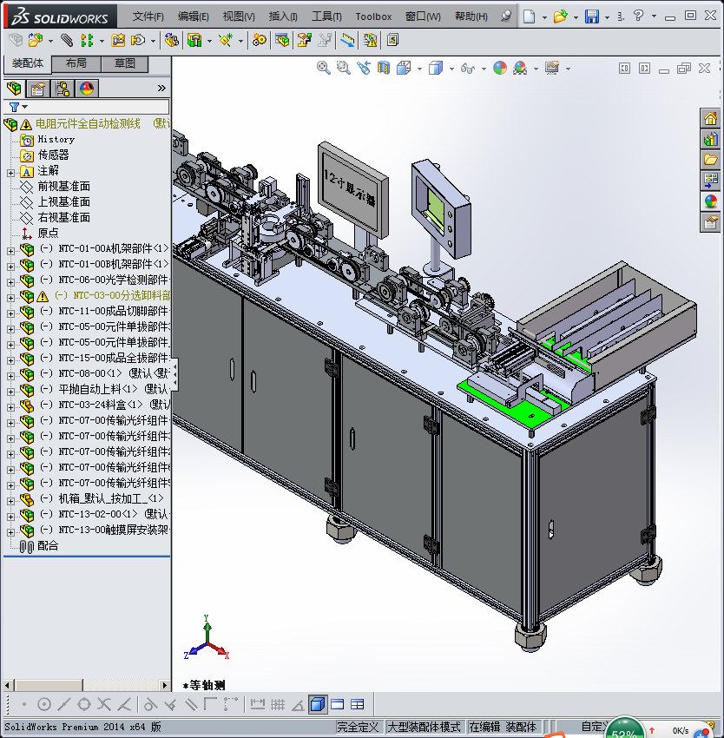Click the Clearance Verification warning icon
The image size is (724, 738).
(x=370, y=41)
